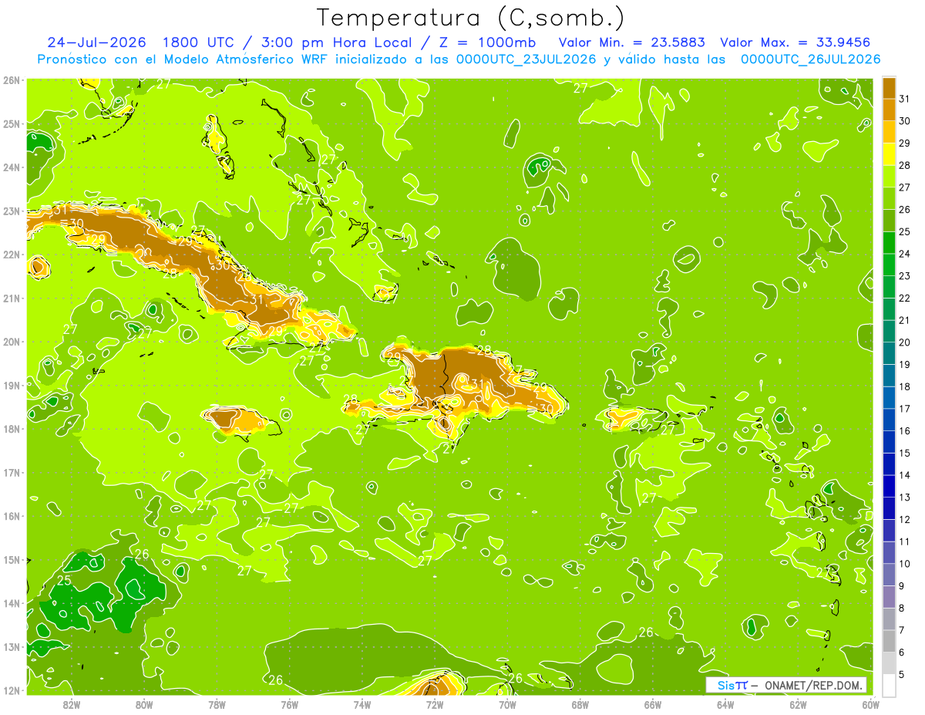Click the "Temperatura (C,somb.)" title
Image resolution: width=925 pixels, height=715 pixels.
pyautogui.click(x=471, y=18)
